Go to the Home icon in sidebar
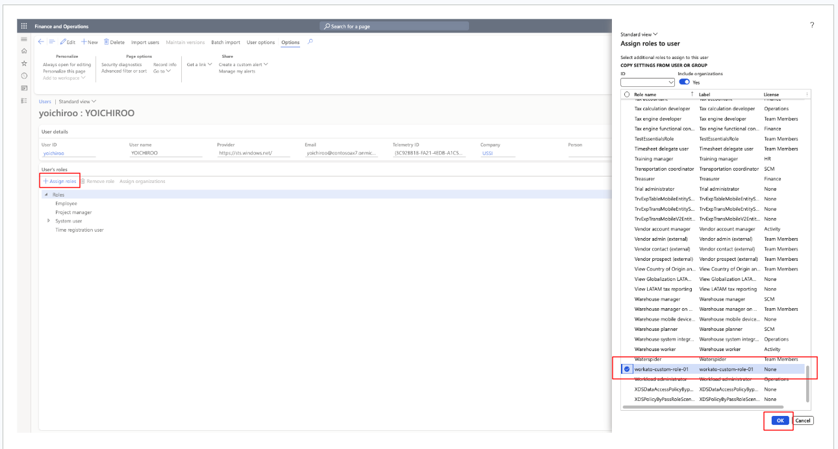Screen dimensions: 838x449 pyautogui.click(x=24, y=51)
